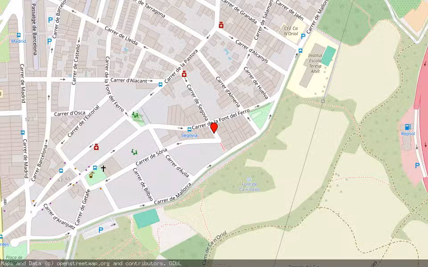428x267 pixels.
Task: Click the parking icon next to CEE Ca N'Oriol
Action: click(303, 35)
